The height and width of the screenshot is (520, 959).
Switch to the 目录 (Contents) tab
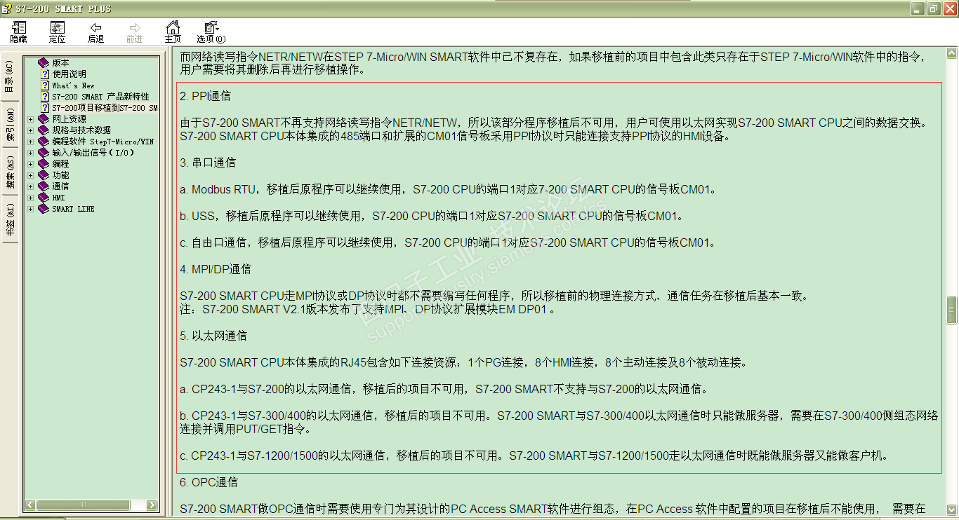click(10, 76)
